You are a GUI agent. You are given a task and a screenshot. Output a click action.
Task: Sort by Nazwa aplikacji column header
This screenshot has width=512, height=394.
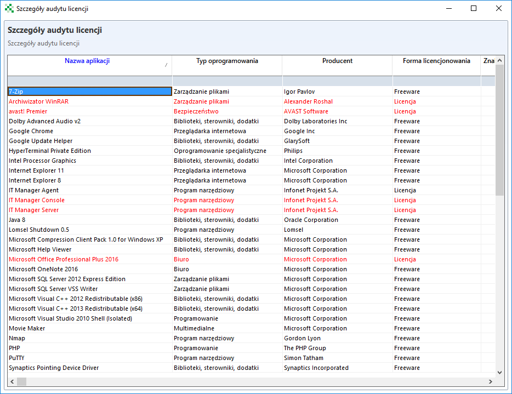pos(89,65)
